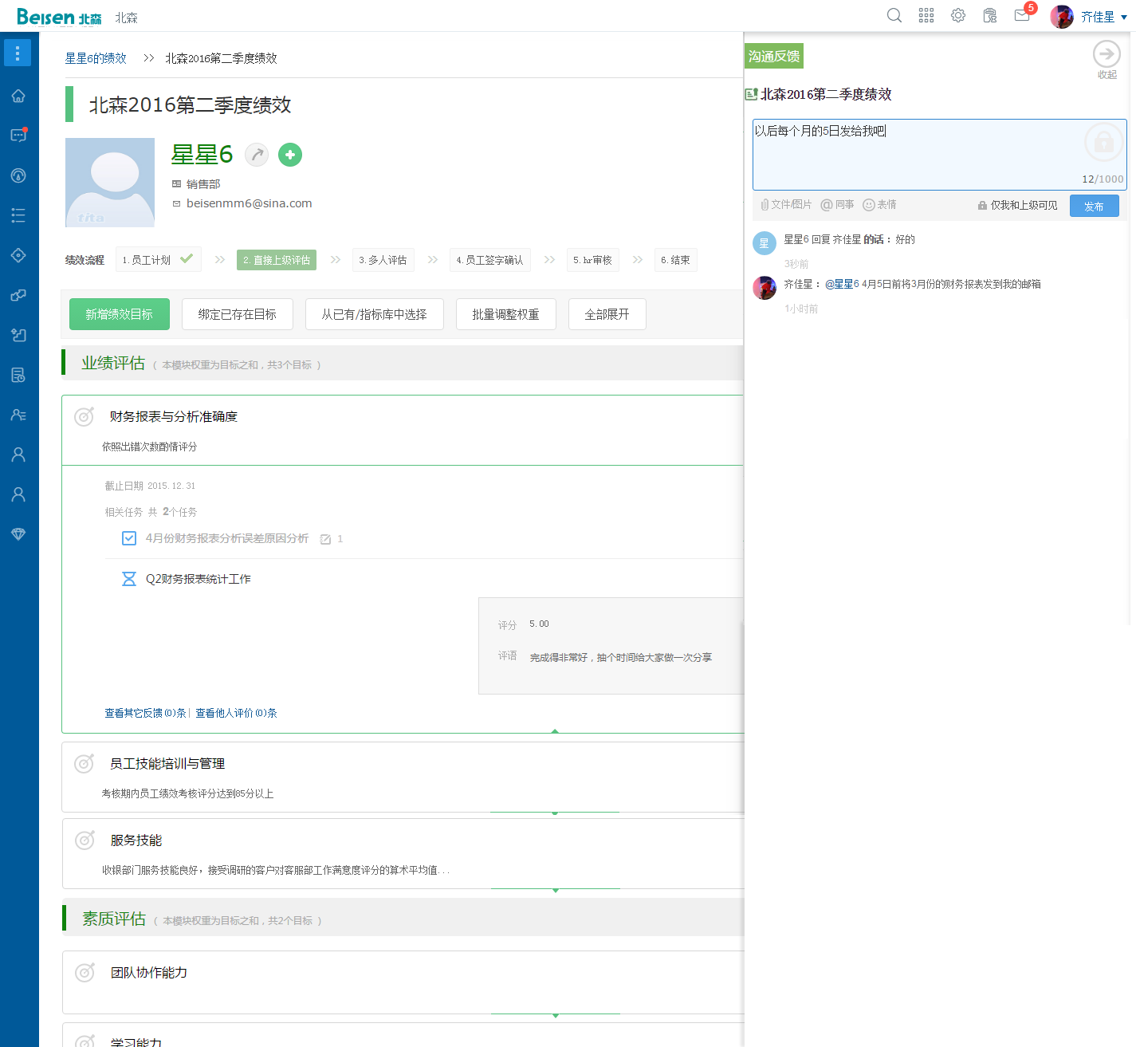The height and width of the screenshot is (1047, 1136).
Task: Open task Q2财务报表统计工作
Action: tap(199, 579)
